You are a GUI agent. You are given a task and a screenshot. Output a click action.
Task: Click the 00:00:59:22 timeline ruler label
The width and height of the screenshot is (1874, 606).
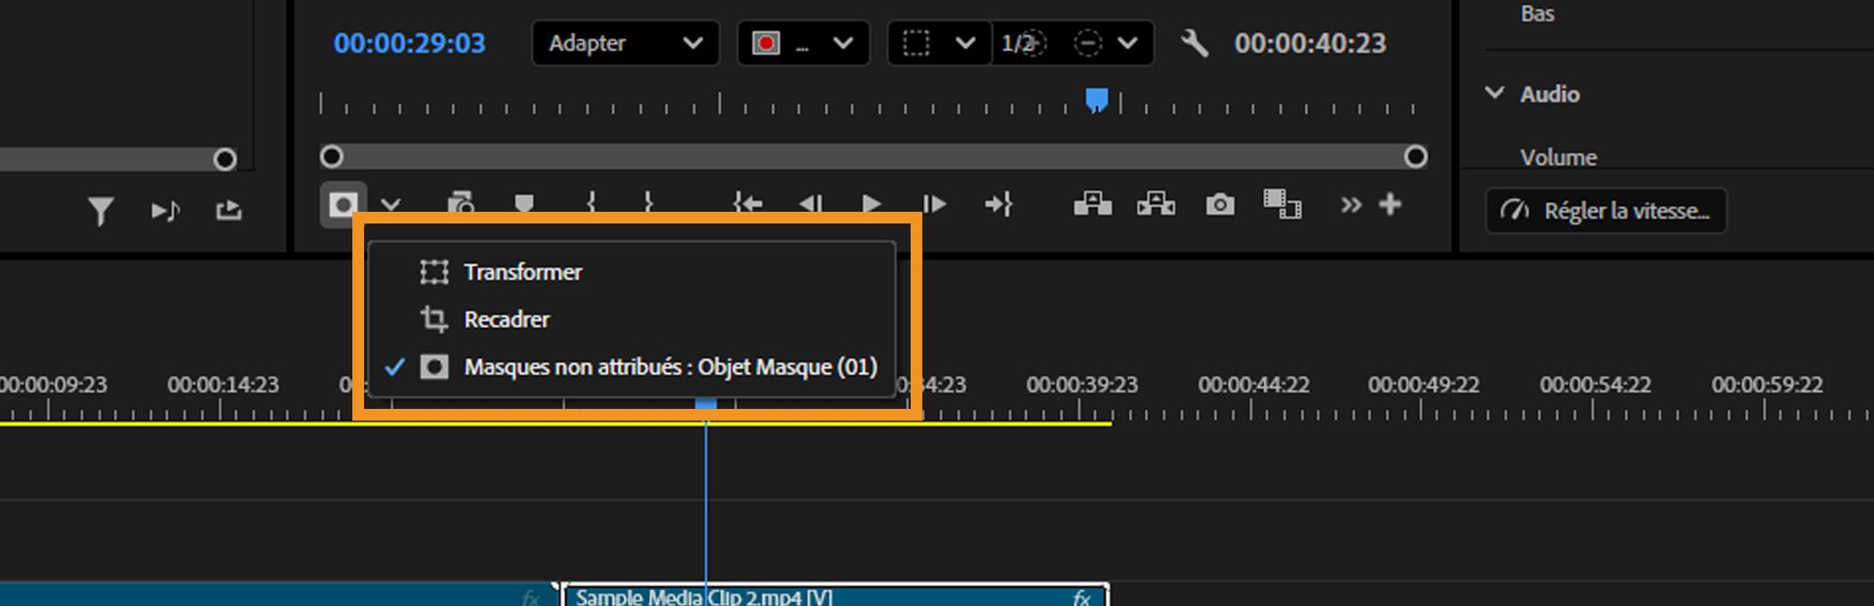point(1767,384)
